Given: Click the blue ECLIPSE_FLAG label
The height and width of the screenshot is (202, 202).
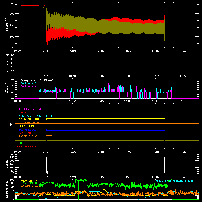Looking at the screenshot, I should 28,130.
